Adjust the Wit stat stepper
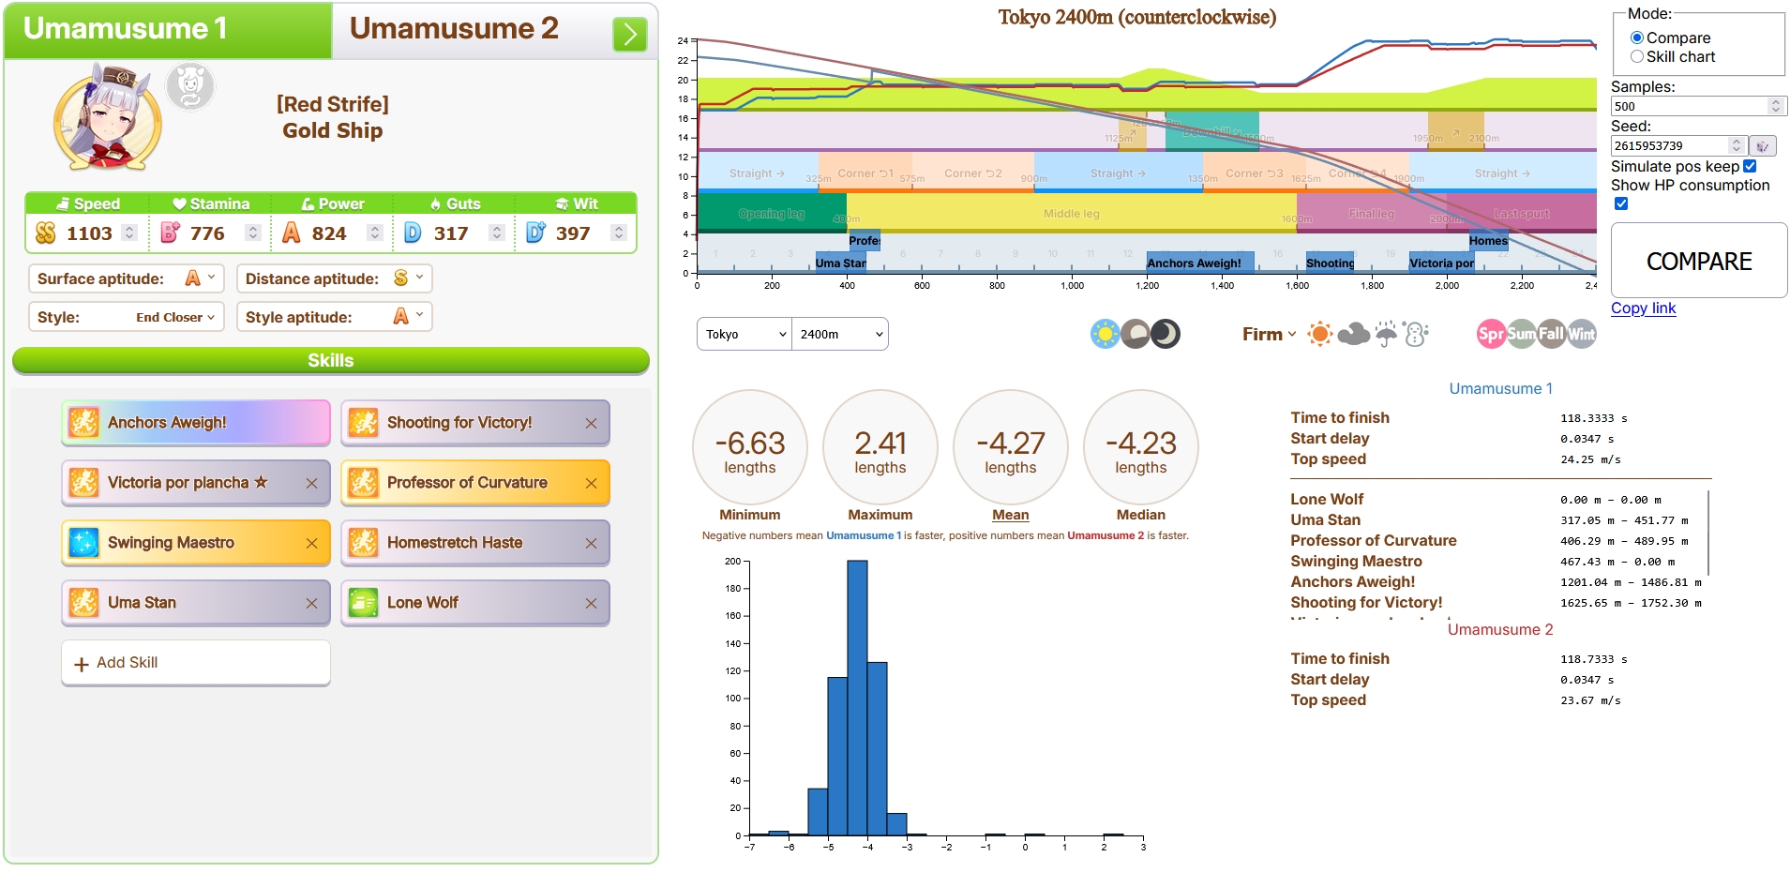The height and width of the screenshot is (872, 1790). [618, 233]
